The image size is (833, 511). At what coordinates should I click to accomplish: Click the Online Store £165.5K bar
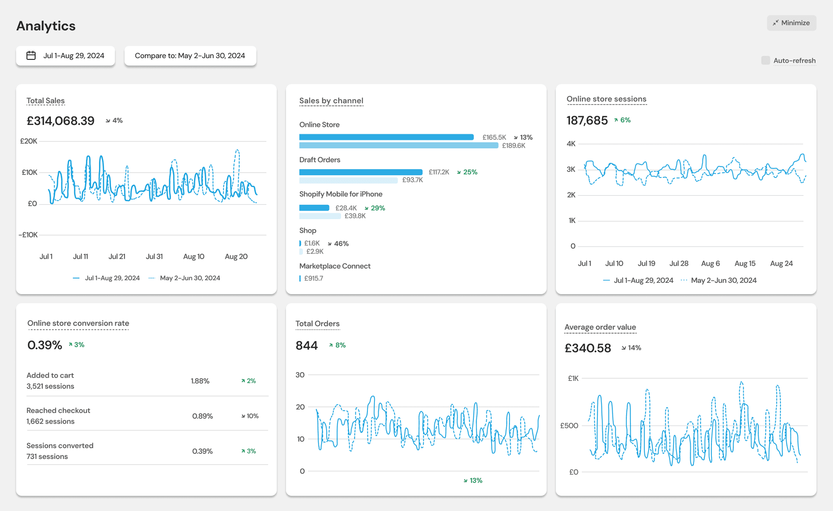pos(387,137)
